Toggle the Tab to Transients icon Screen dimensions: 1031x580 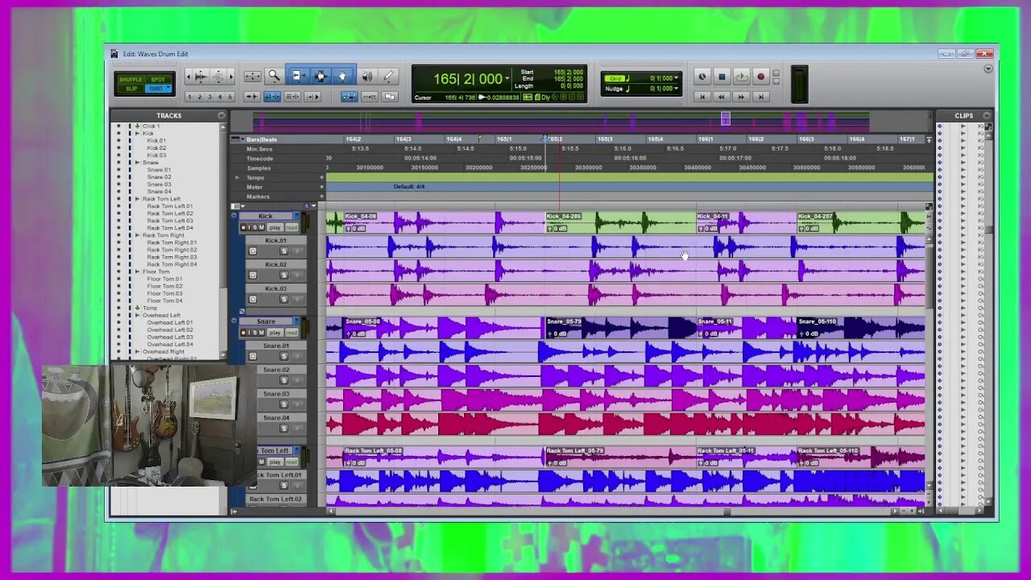252,97
